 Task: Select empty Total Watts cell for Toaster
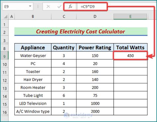pos(131,71)
